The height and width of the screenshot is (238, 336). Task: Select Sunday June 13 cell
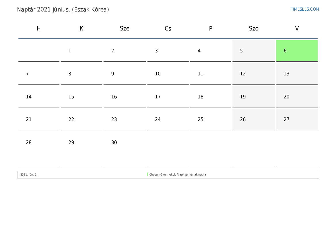[x=297, y=74]
